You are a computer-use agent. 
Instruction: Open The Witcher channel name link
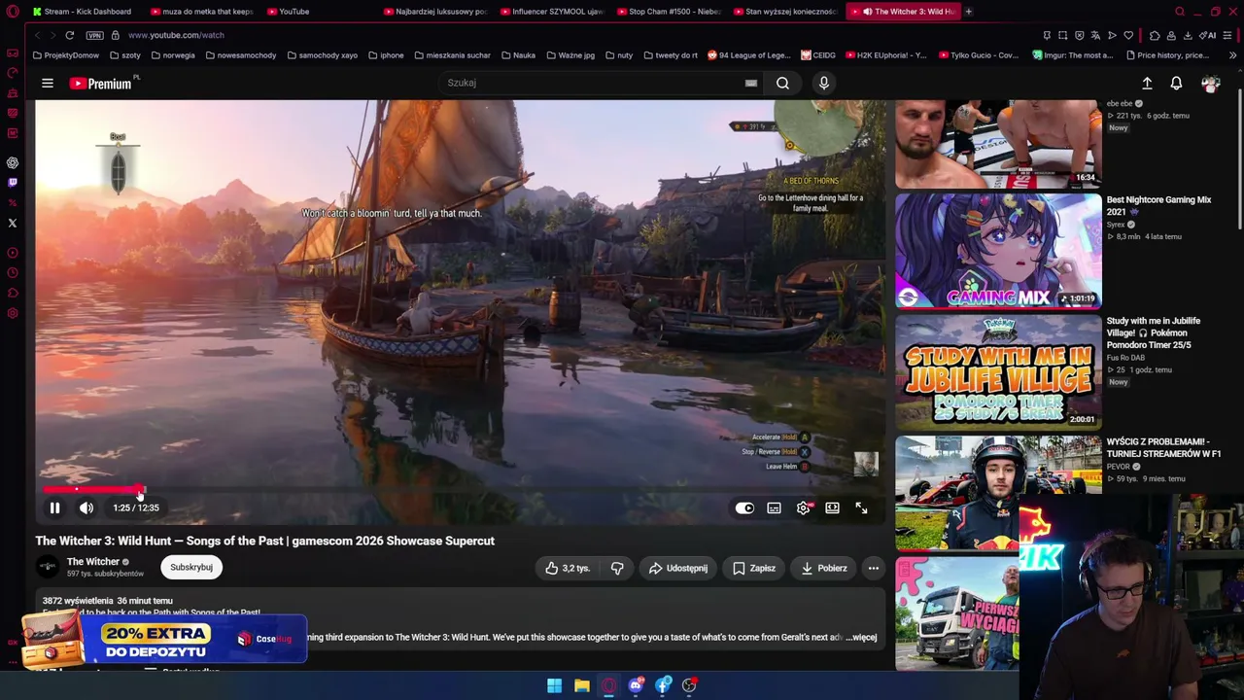[92, 561]
